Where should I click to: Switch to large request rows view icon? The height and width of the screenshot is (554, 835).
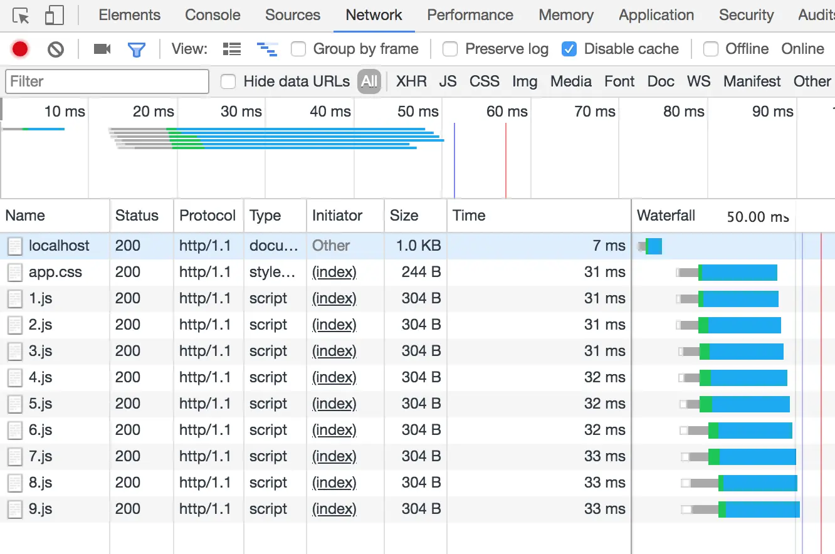[232, 49]
